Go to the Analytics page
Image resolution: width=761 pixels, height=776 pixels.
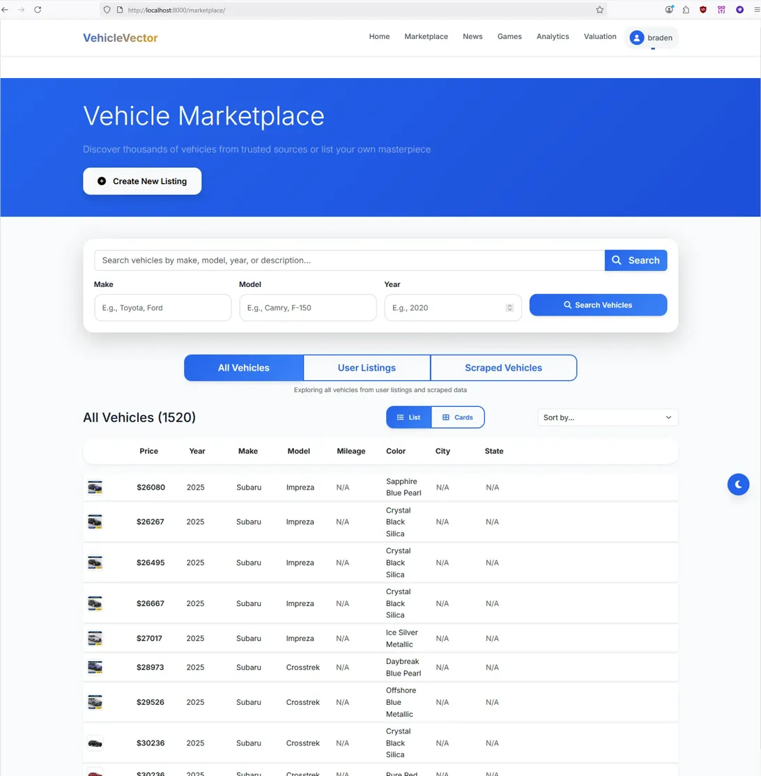[553, 36]
